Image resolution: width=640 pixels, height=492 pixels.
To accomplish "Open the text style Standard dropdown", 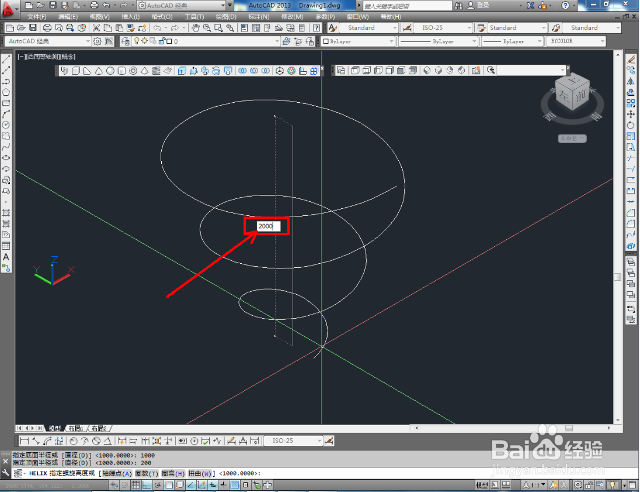I will pos(395,28).
